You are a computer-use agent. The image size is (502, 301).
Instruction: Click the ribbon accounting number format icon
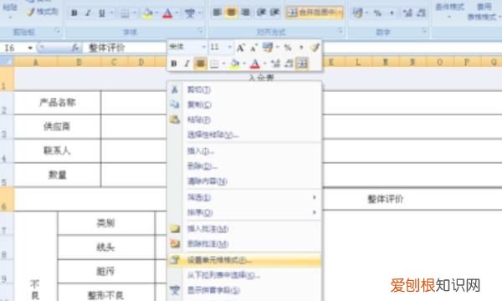point(357,13)
